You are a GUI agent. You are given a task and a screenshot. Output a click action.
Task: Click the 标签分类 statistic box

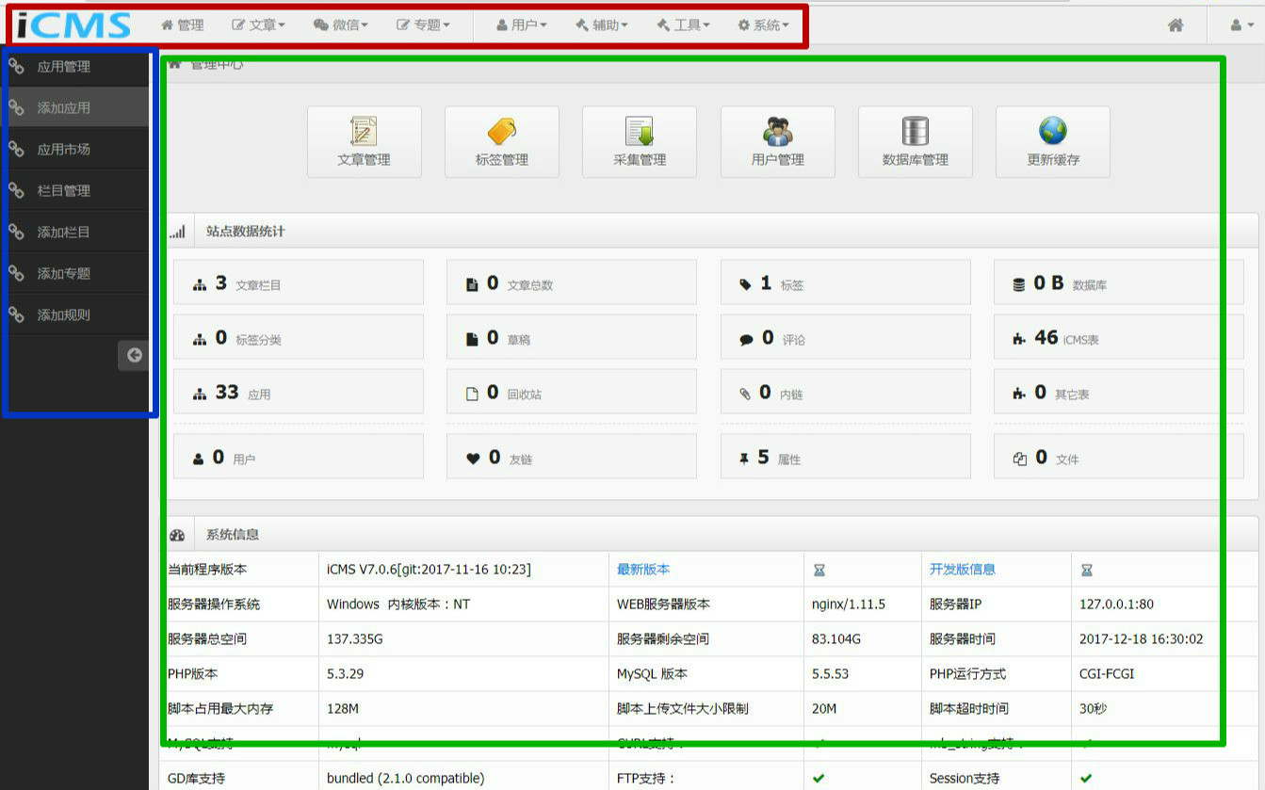[299, 337]
